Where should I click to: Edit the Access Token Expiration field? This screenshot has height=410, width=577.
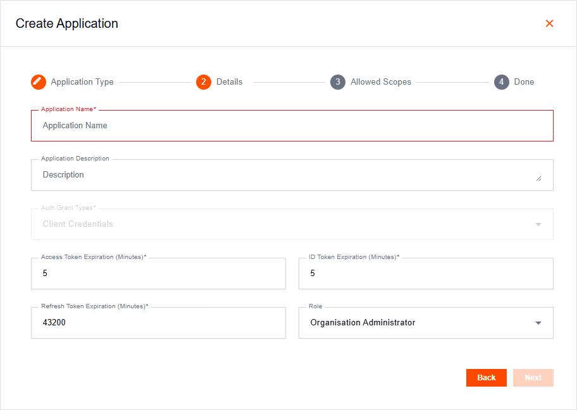point(158,274)
